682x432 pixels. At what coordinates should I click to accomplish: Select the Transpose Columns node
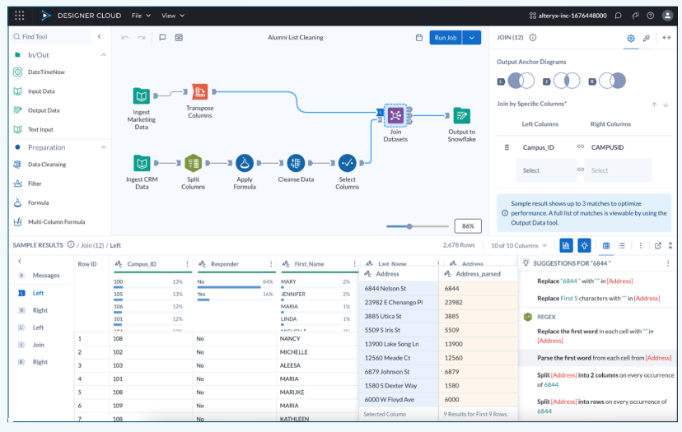(x=199, y=91)
